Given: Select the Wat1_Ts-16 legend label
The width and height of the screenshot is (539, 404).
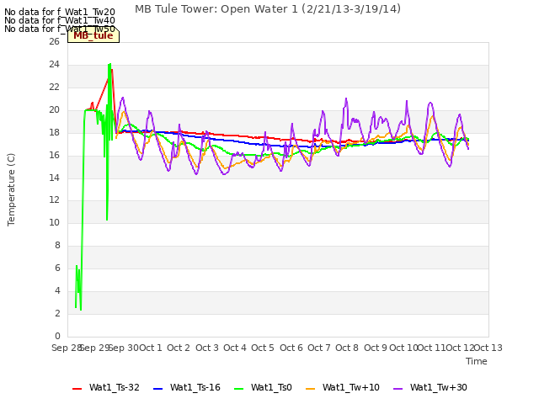Looking at the screenshot, I should point(195,387).
